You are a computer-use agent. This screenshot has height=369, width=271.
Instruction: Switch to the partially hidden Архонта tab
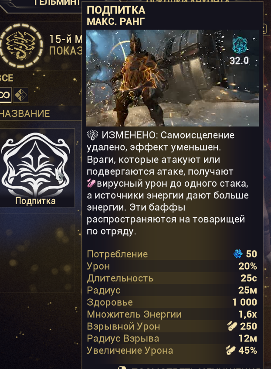click(190, 1)
